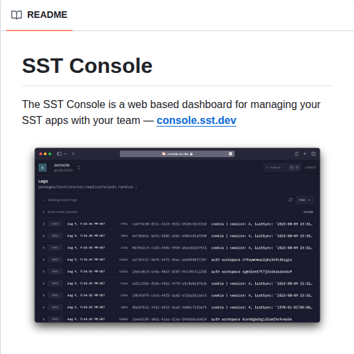This screenshot has height=354, width=354.
Task: Click the Jump to search field in screenshot
Action: click(282, 168)
